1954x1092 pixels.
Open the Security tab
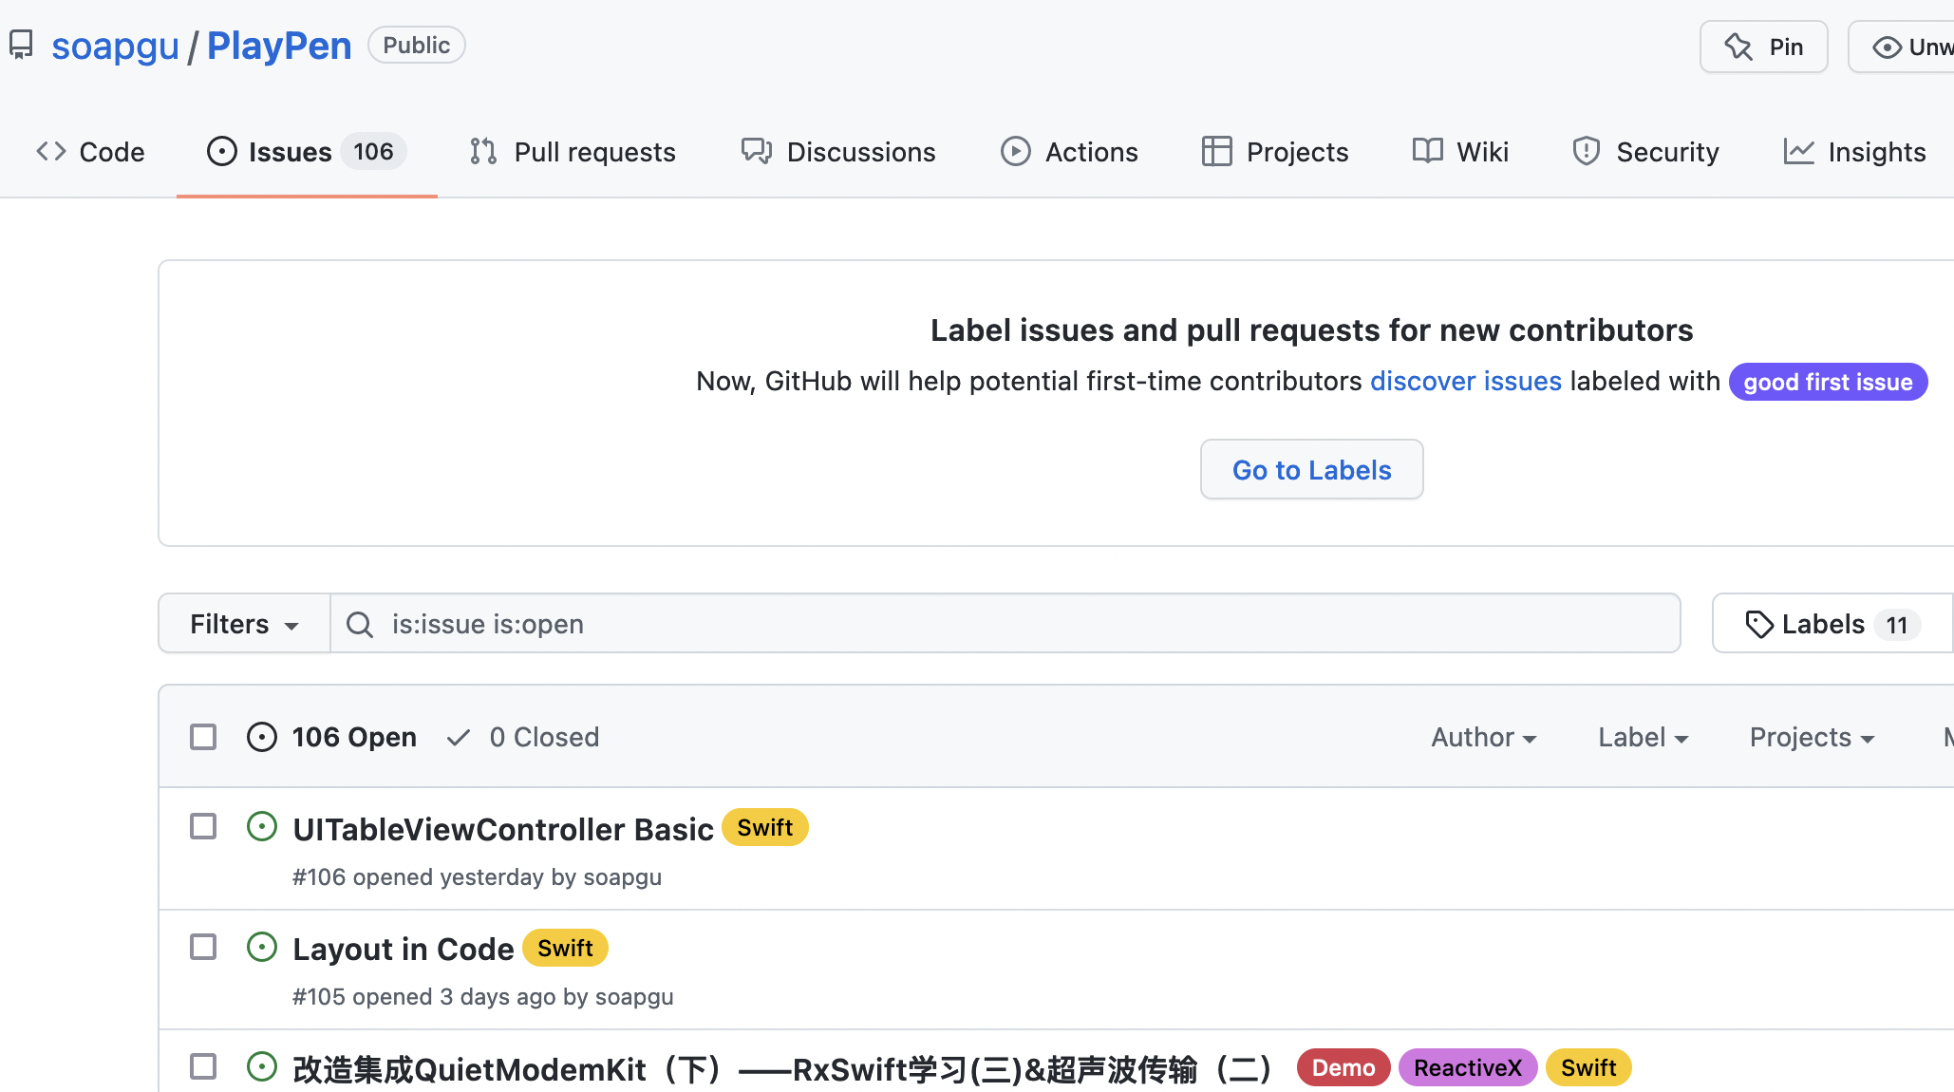(1645, 152)
